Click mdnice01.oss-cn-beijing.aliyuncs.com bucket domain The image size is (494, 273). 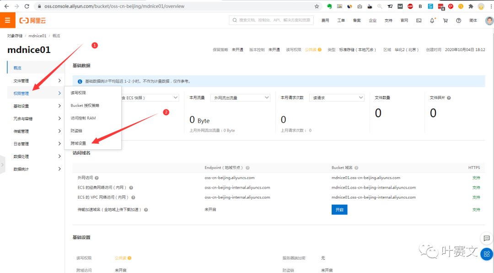[x=366, y=178]
